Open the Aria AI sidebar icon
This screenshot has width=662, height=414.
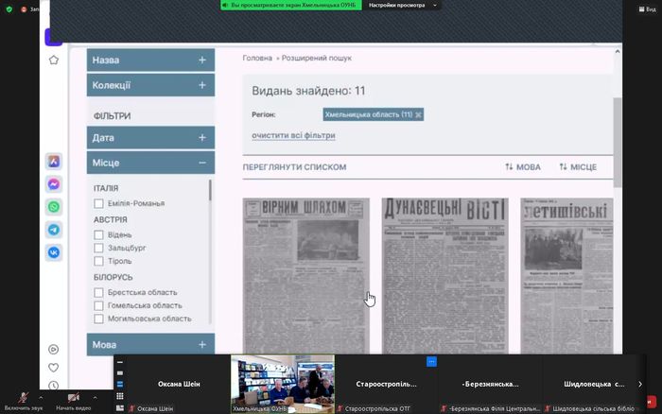[54, 162]
